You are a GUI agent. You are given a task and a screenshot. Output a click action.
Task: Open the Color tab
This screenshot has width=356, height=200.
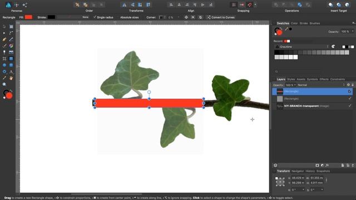pos(294,23)
